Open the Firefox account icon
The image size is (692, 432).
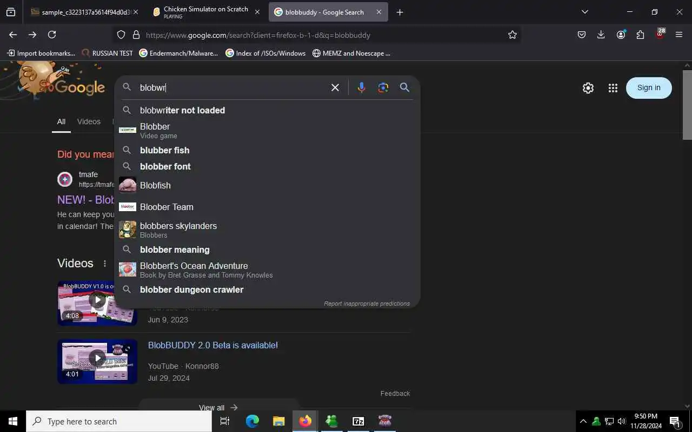pos(621,35)
